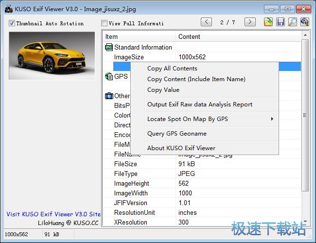Visit KUSO Exif Viewer V3.0 Site link

(x=53, y=214)
